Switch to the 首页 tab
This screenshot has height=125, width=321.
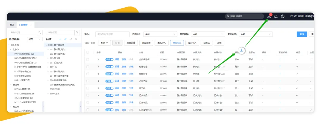(12, 25)
